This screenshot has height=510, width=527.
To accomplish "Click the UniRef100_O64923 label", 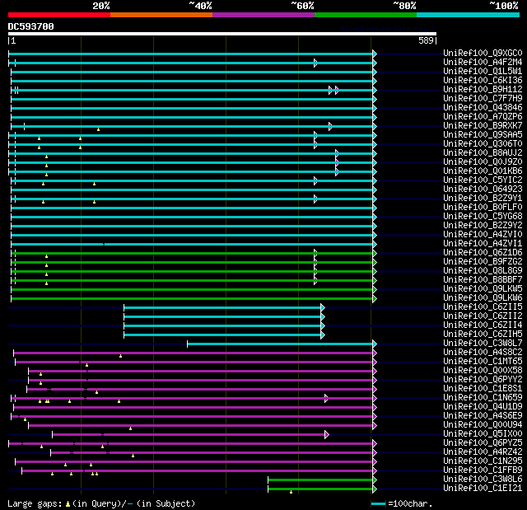I will tap(483, 189).
